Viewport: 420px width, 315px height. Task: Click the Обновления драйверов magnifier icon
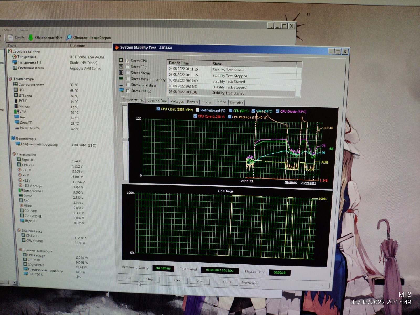pos(69,38)
